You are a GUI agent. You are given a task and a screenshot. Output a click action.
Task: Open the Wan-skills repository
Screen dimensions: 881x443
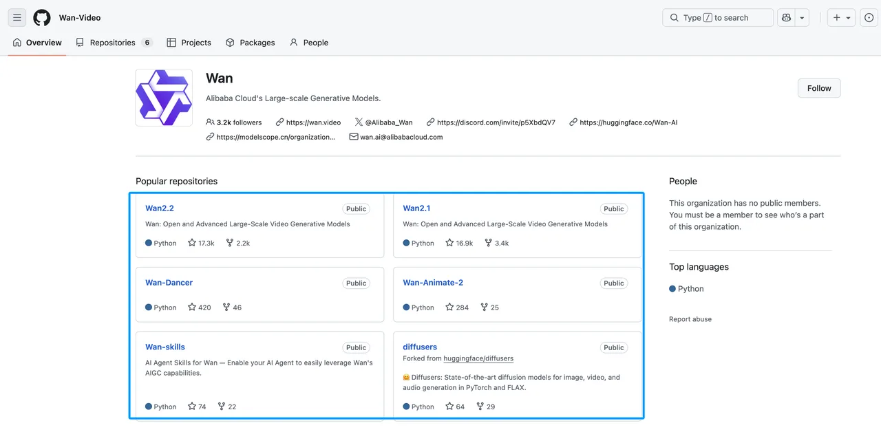(165, 347)
